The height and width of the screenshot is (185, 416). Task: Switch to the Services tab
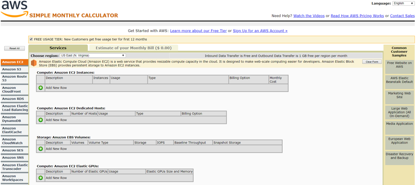coord(58,48)
